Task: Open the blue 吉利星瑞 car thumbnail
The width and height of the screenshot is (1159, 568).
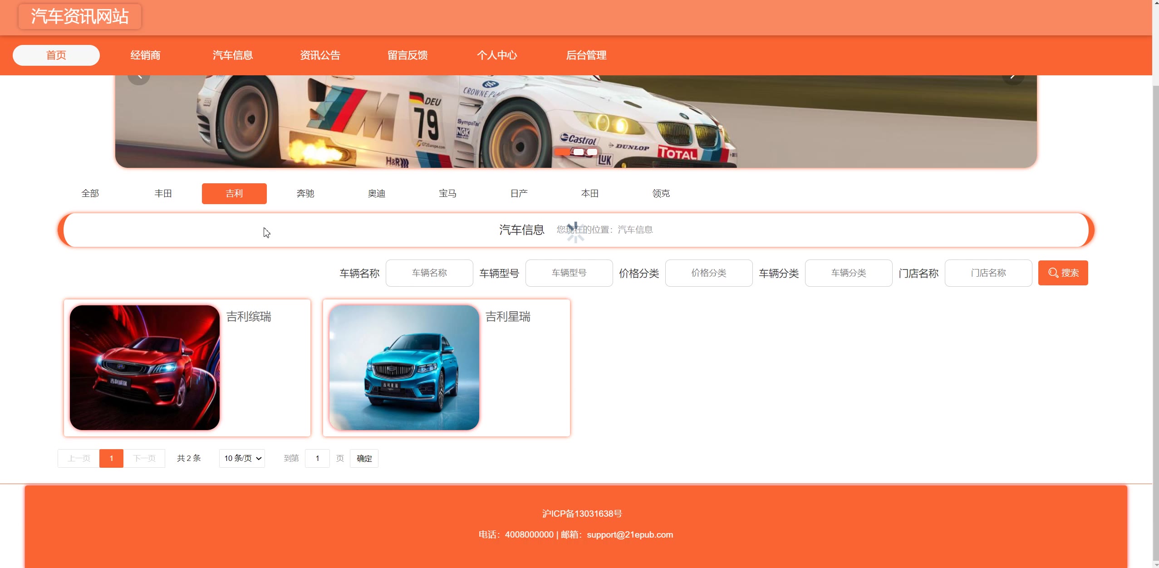Action: (x=404, y=367)
